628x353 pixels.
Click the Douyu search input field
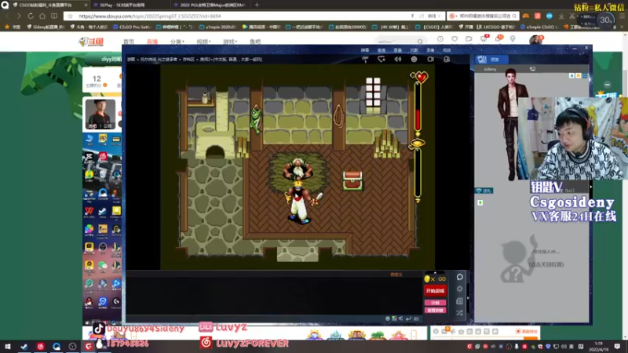coord(396,42)
